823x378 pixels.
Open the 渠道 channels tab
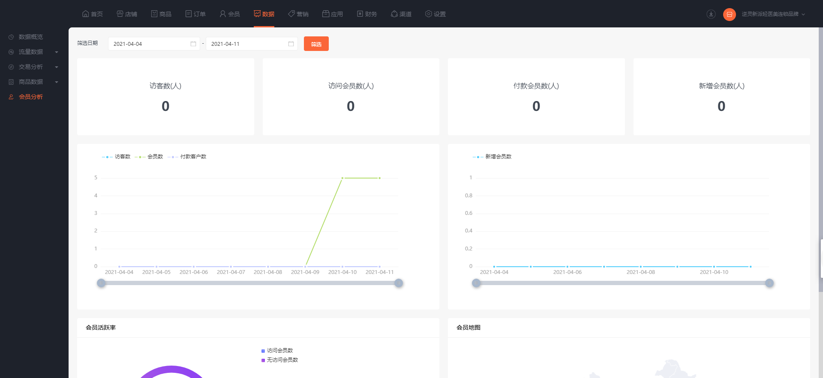point(401,14)
